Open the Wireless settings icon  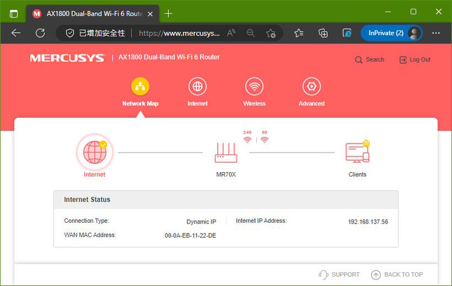pyautogui.click(x=254, y=86)
